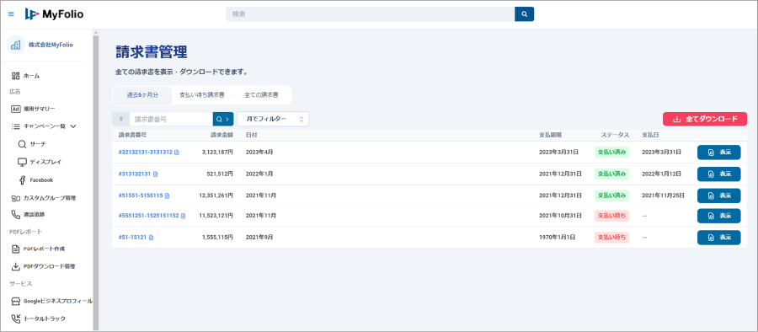Click document icon next to #32132131-3131312
Viewport: 758px width, 332px height.
click(x=177, y=153)
